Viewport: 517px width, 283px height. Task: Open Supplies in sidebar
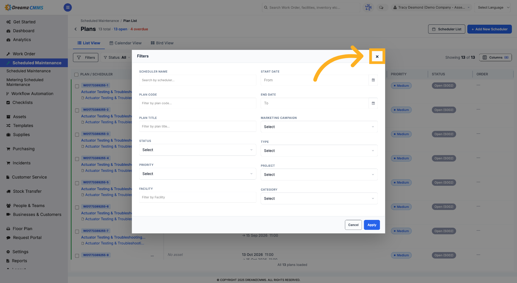[x=22, y=135]
